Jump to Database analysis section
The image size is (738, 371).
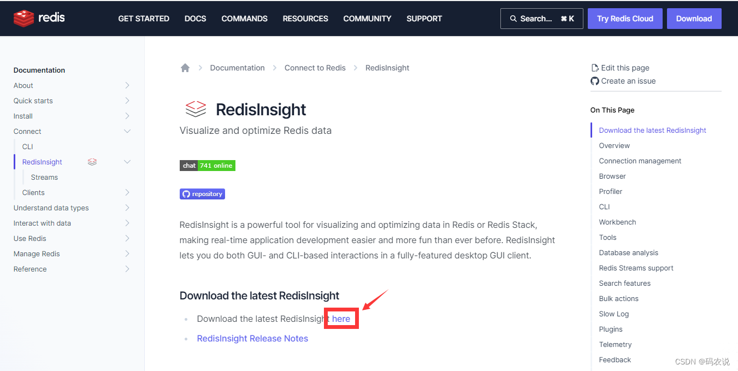(x=629, y=252)
